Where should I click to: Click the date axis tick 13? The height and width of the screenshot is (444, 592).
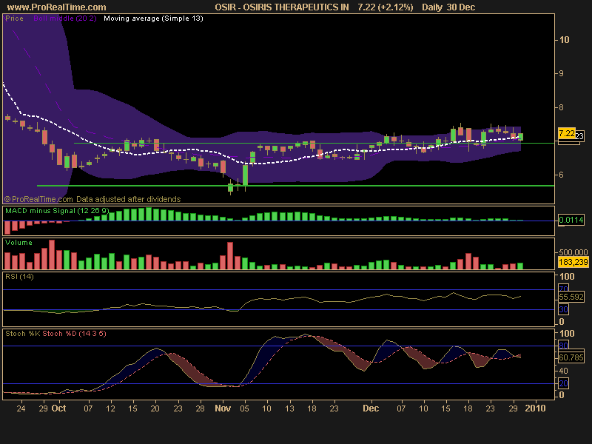289,408
